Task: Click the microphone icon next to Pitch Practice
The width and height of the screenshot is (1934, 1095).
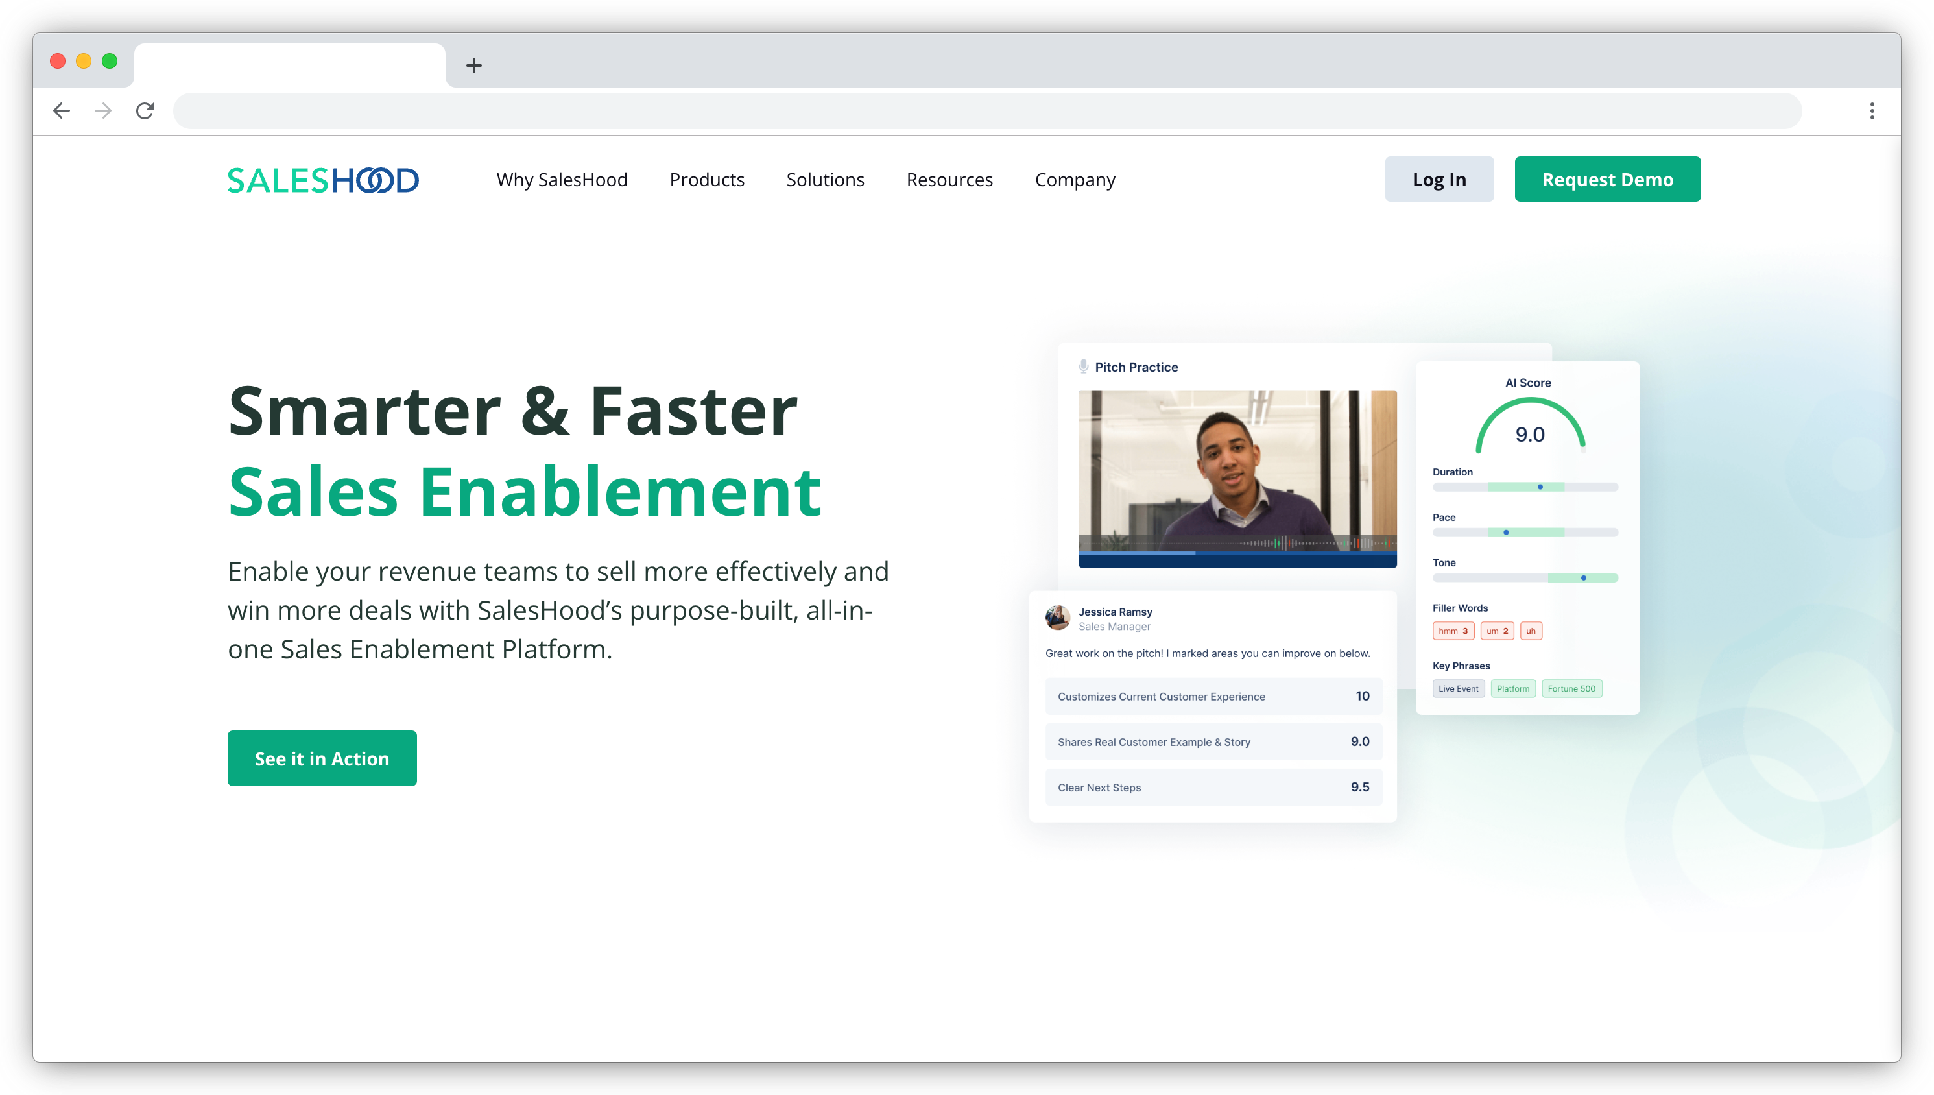Action: click(x=1084, y=367)
